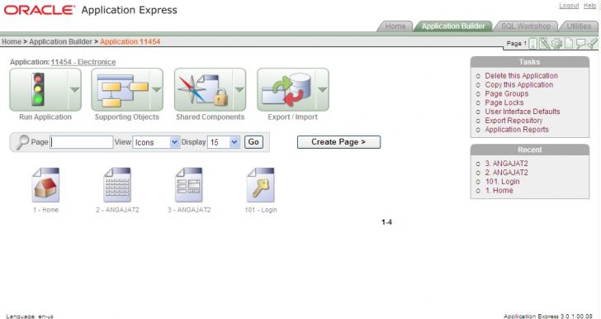Click the speech bubble comment icon
Image resolution: width=601 pixels, height=319 pixels.
[x=580, y=43]
